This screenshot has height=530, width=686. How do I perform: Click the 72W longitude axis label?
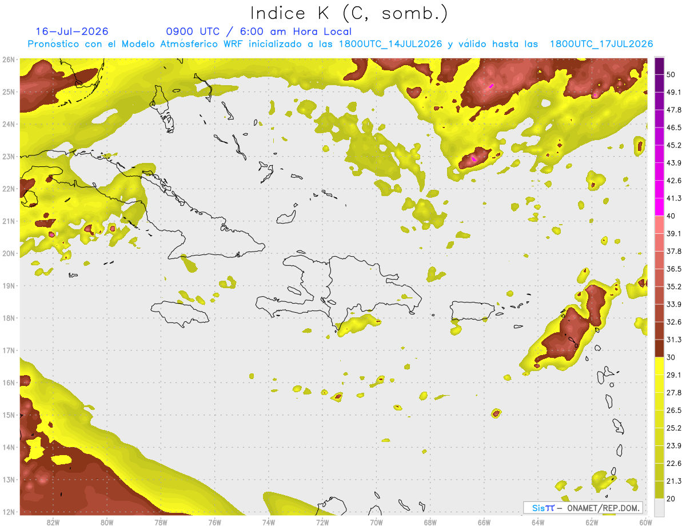coord(322,522)
